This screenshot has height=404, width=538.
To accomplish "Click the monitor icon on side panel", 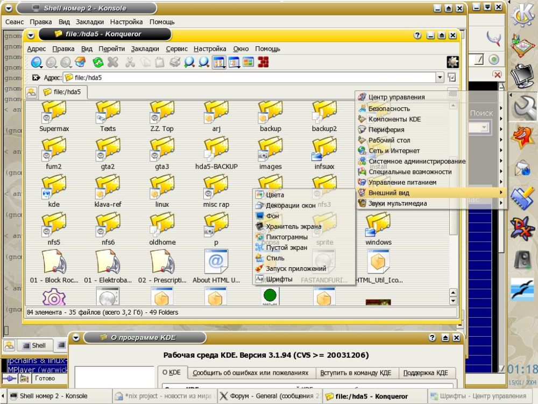I will pyautogui.click(x=522, y=76).
